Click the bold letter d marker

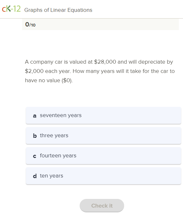[35, 176]
